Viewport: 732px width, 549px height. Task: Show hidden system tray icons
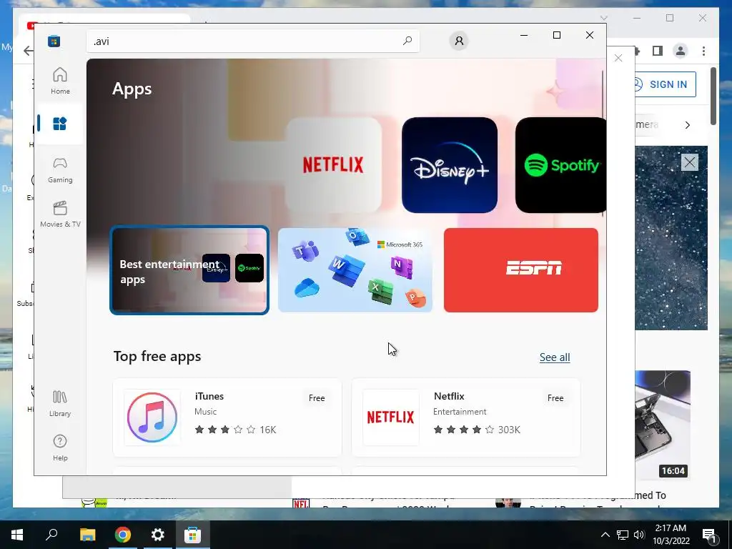pos(605,535)
